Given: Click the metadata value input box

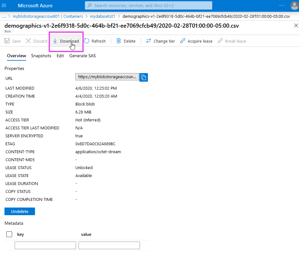Looking at the screenshot, I should click(x=109, y=245).
